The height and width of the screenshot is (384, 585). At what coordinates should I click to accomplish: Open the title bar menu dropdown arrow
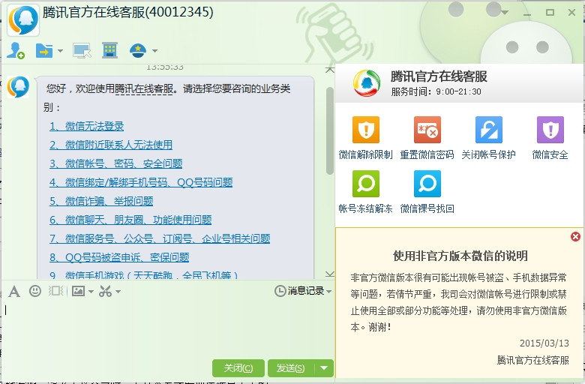click(x=505, y=13)
